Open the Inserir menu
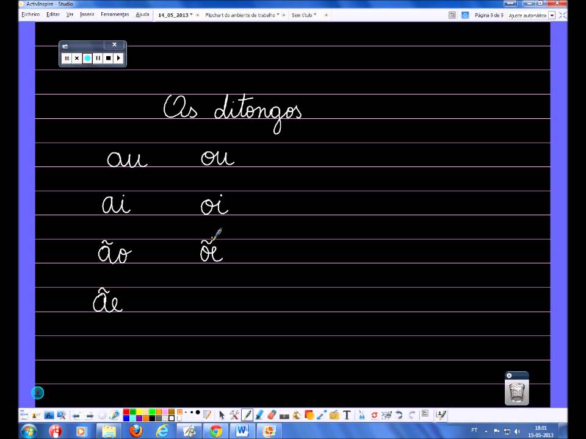Screen dimensions: 586x439 click(x=87, y=15)
